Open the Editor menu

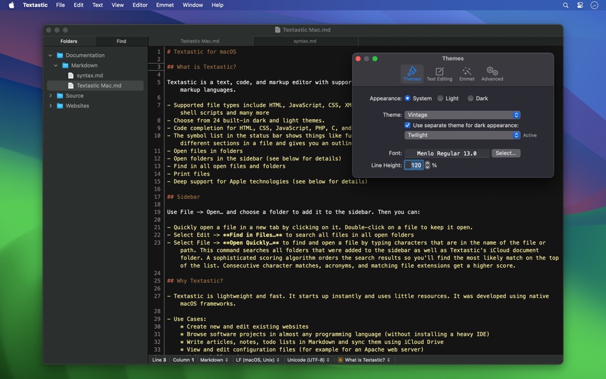tap(140, 5)
